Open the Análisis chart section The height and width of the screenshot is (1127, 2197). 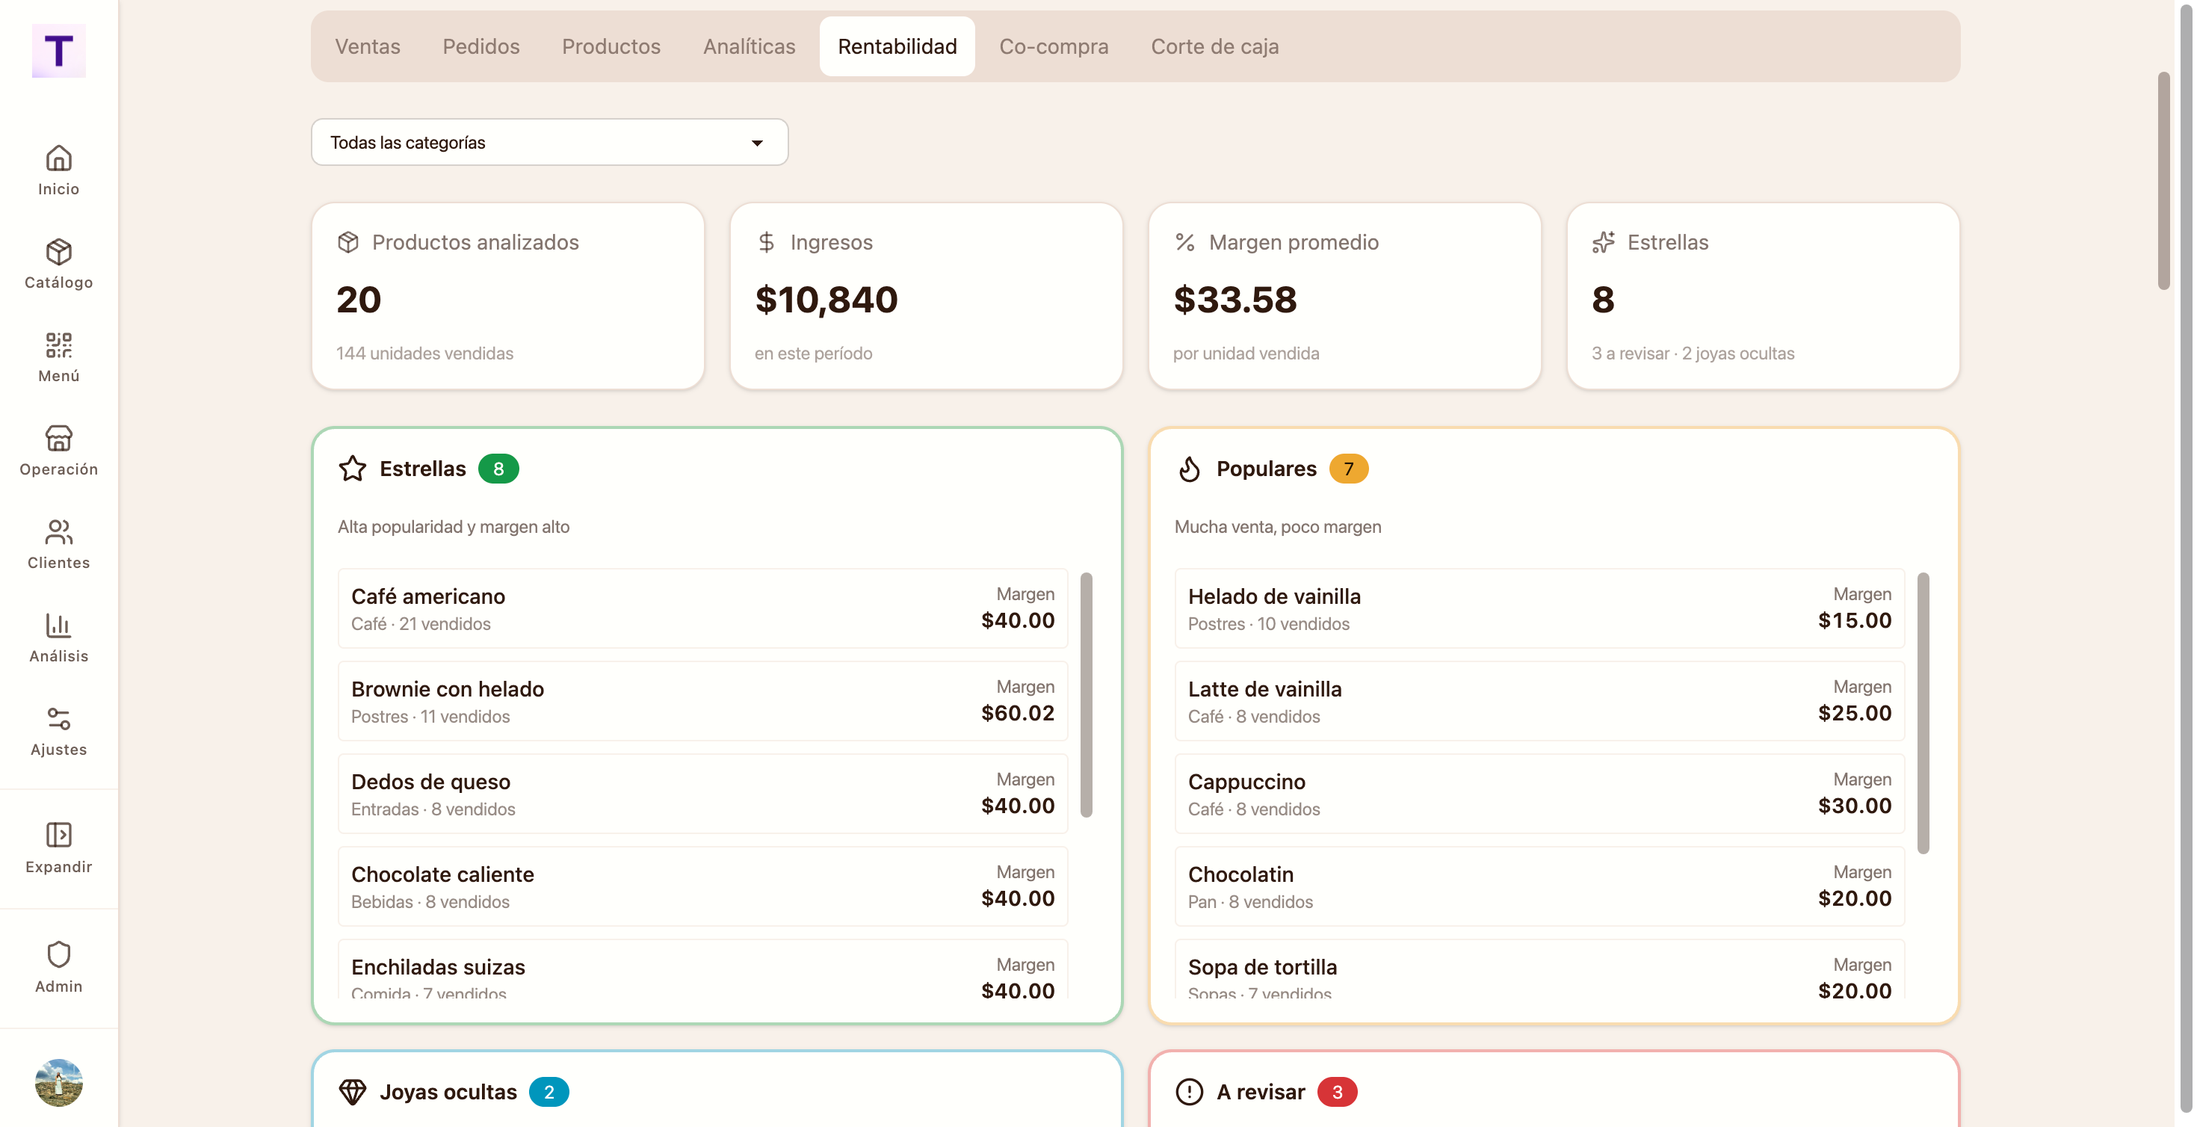(x=58, y=637)
